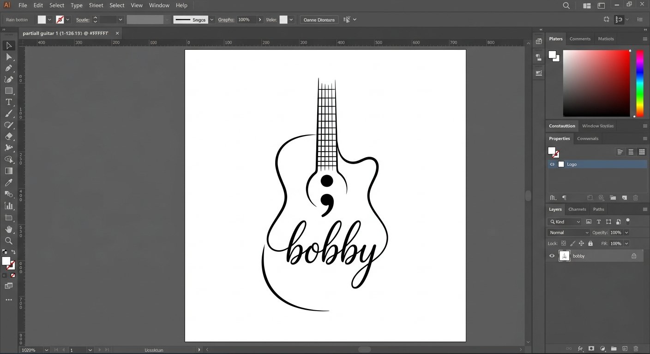
Task: Select the Selection arrow tool
Action: coord(9,46)
